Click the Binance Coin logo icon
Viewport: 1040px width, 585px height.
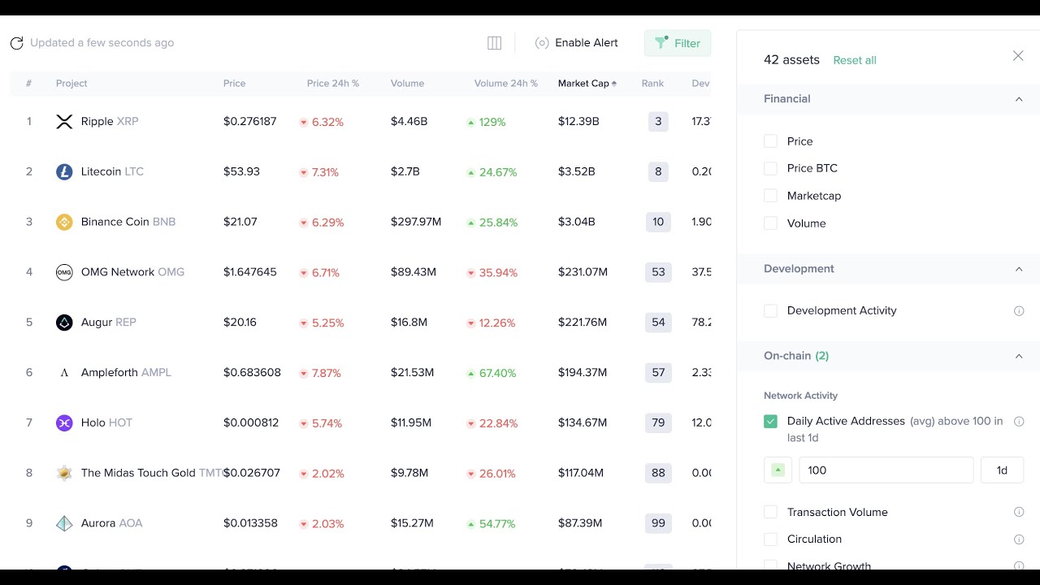[64, 223]
